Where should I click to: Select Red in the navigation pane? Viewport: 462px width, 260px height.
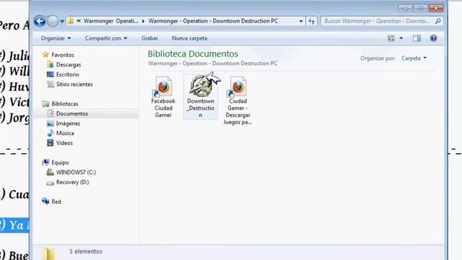56,201
